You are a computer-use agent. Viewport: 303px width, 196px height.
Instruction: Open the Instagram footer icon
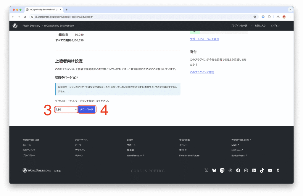tap(246, 170)
